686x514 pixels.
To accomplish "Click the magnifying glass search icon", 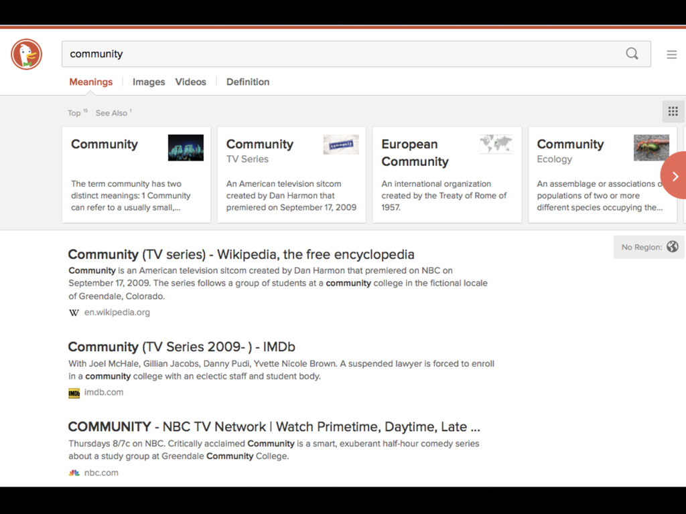I will coord(632,54).
